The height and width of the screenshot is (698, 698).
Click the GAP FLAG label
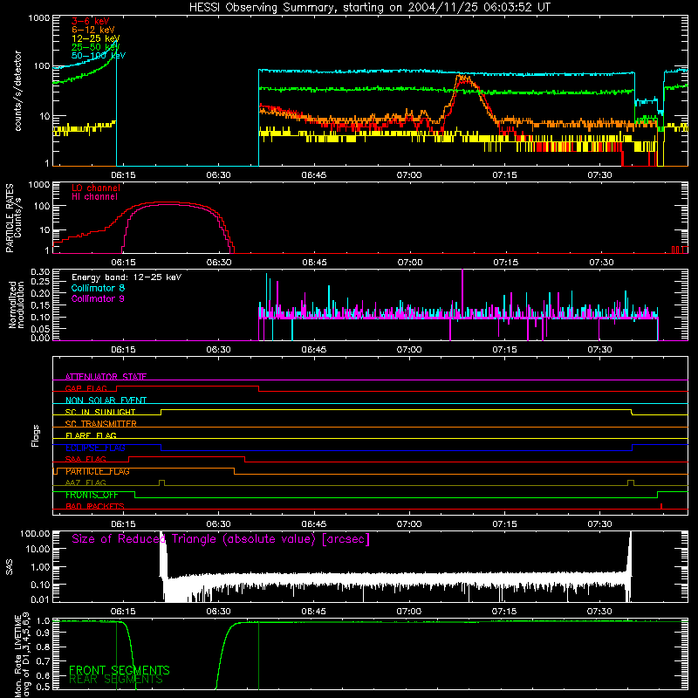(x=86, y=388)
